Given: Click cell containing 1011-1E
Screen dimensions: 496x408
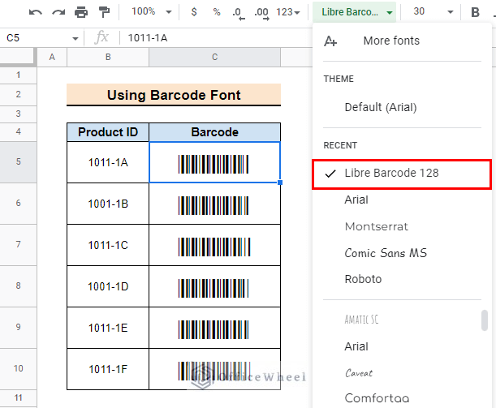Looking at the screenshot, I should click(x=108, y=328).
